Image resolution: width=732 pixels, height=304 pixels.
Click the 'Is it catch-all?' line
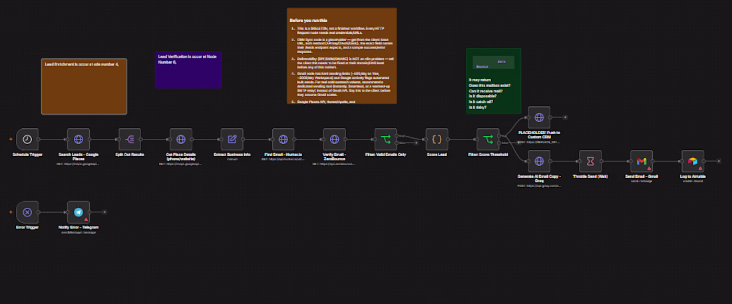[x=481, y=102]
